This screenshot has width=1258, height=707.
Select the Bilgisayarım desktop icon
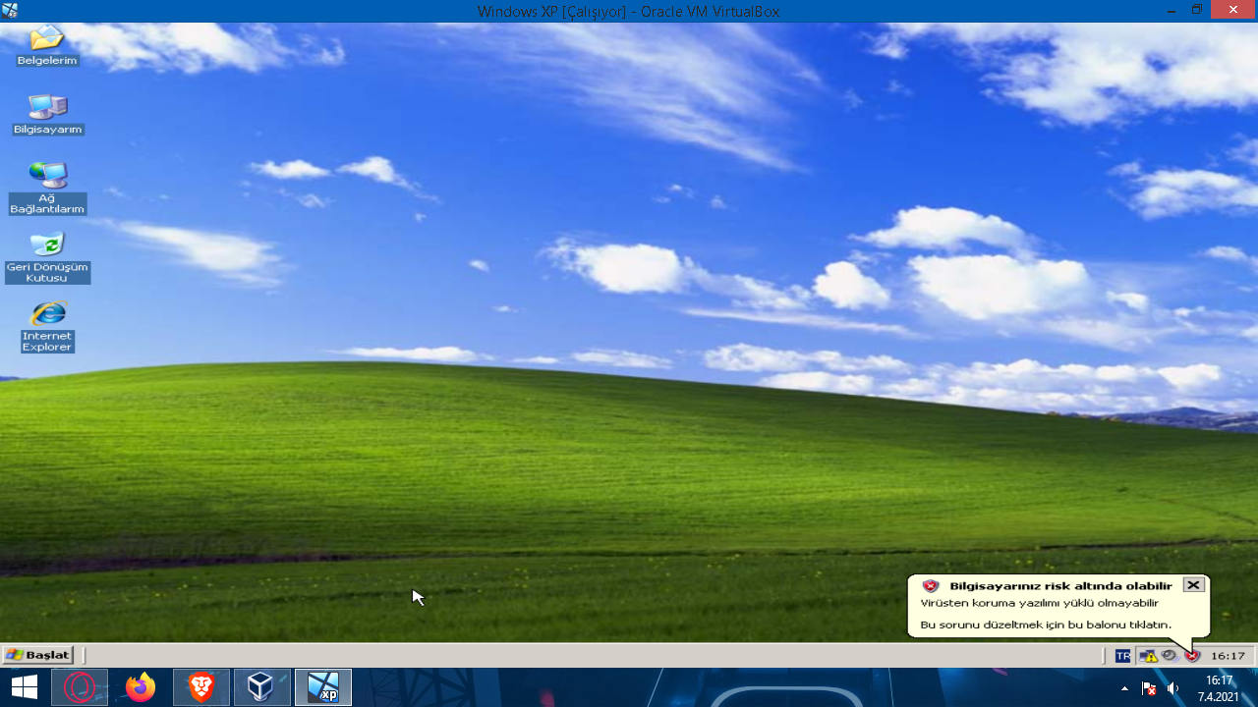coord(47,115)
